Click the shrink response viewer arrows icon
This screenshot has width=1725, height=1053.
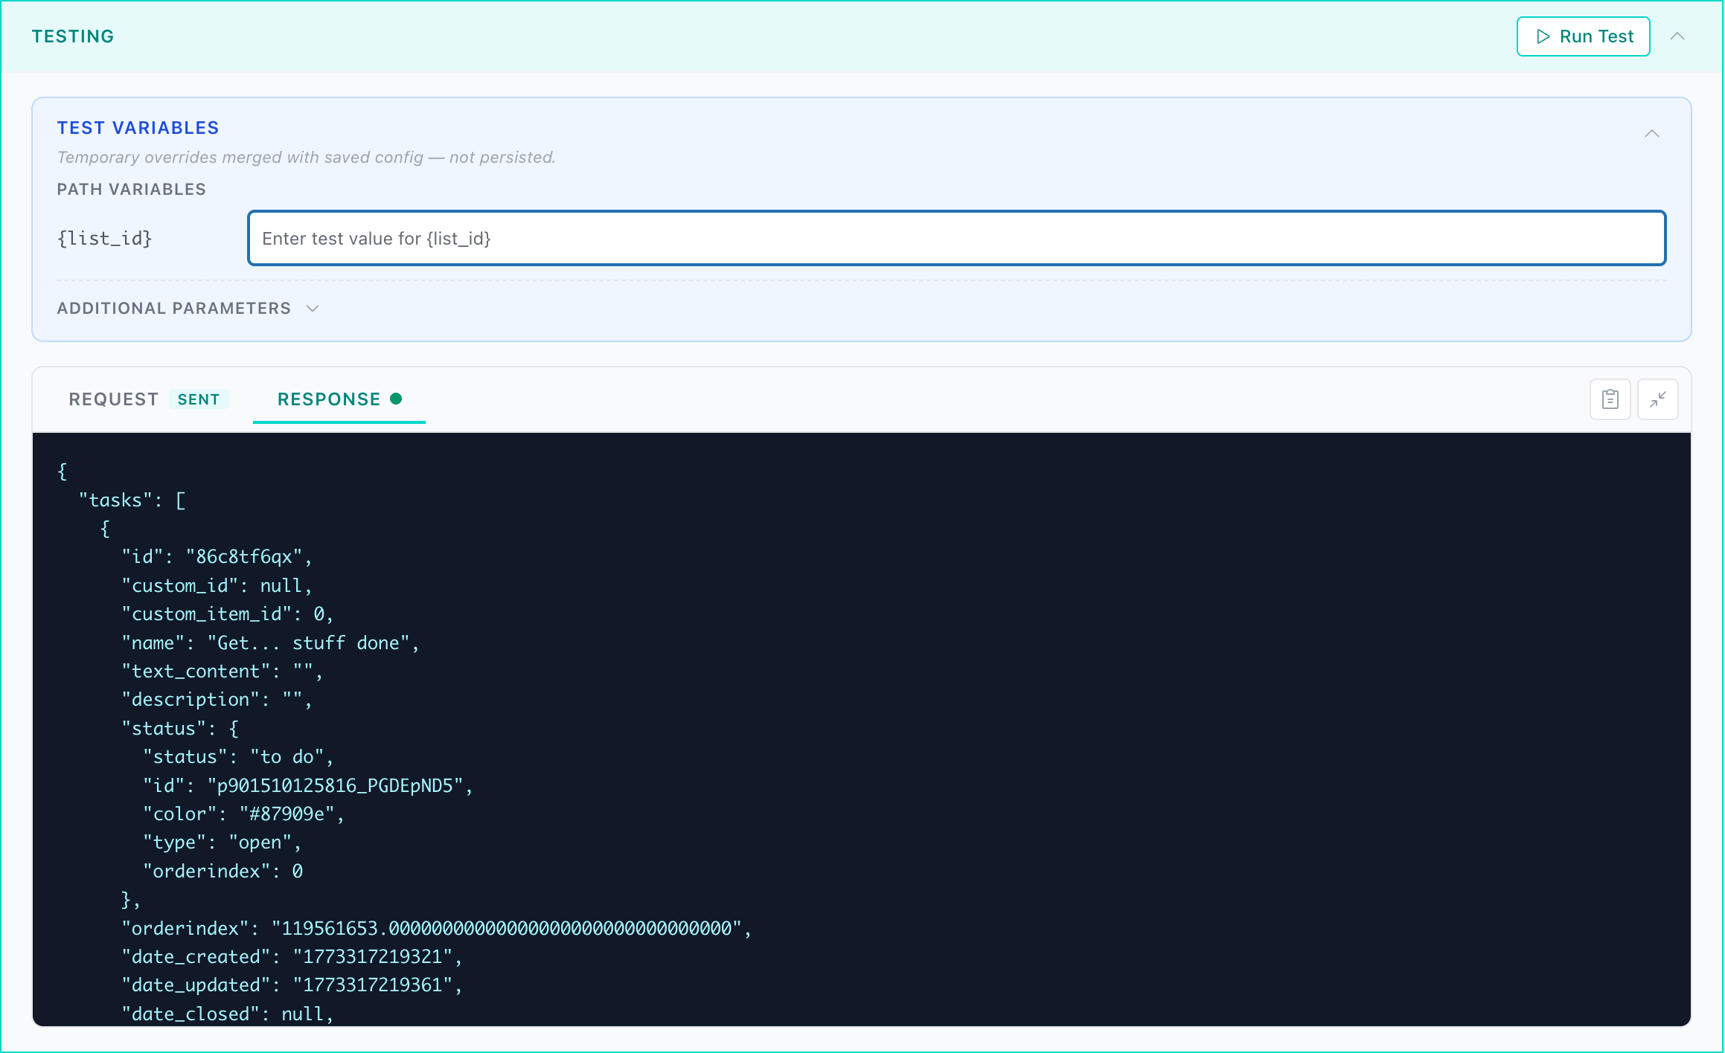pyautogui.click(x=1657, y=399)
